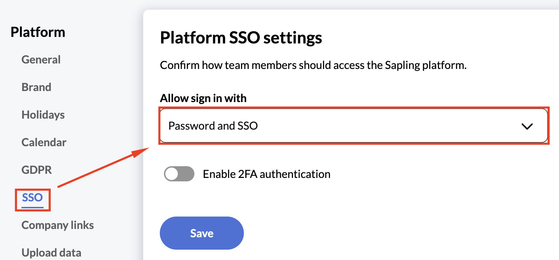Click the blue underline beneath SSO
This screenshot has height=260, width=559.
pos(33,207)
